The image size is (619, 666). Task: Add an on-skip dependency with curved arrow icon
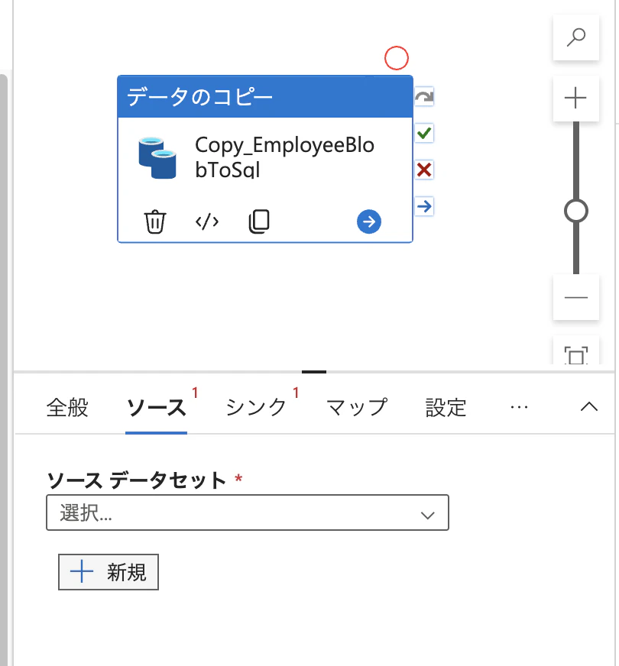coord(424,96)
